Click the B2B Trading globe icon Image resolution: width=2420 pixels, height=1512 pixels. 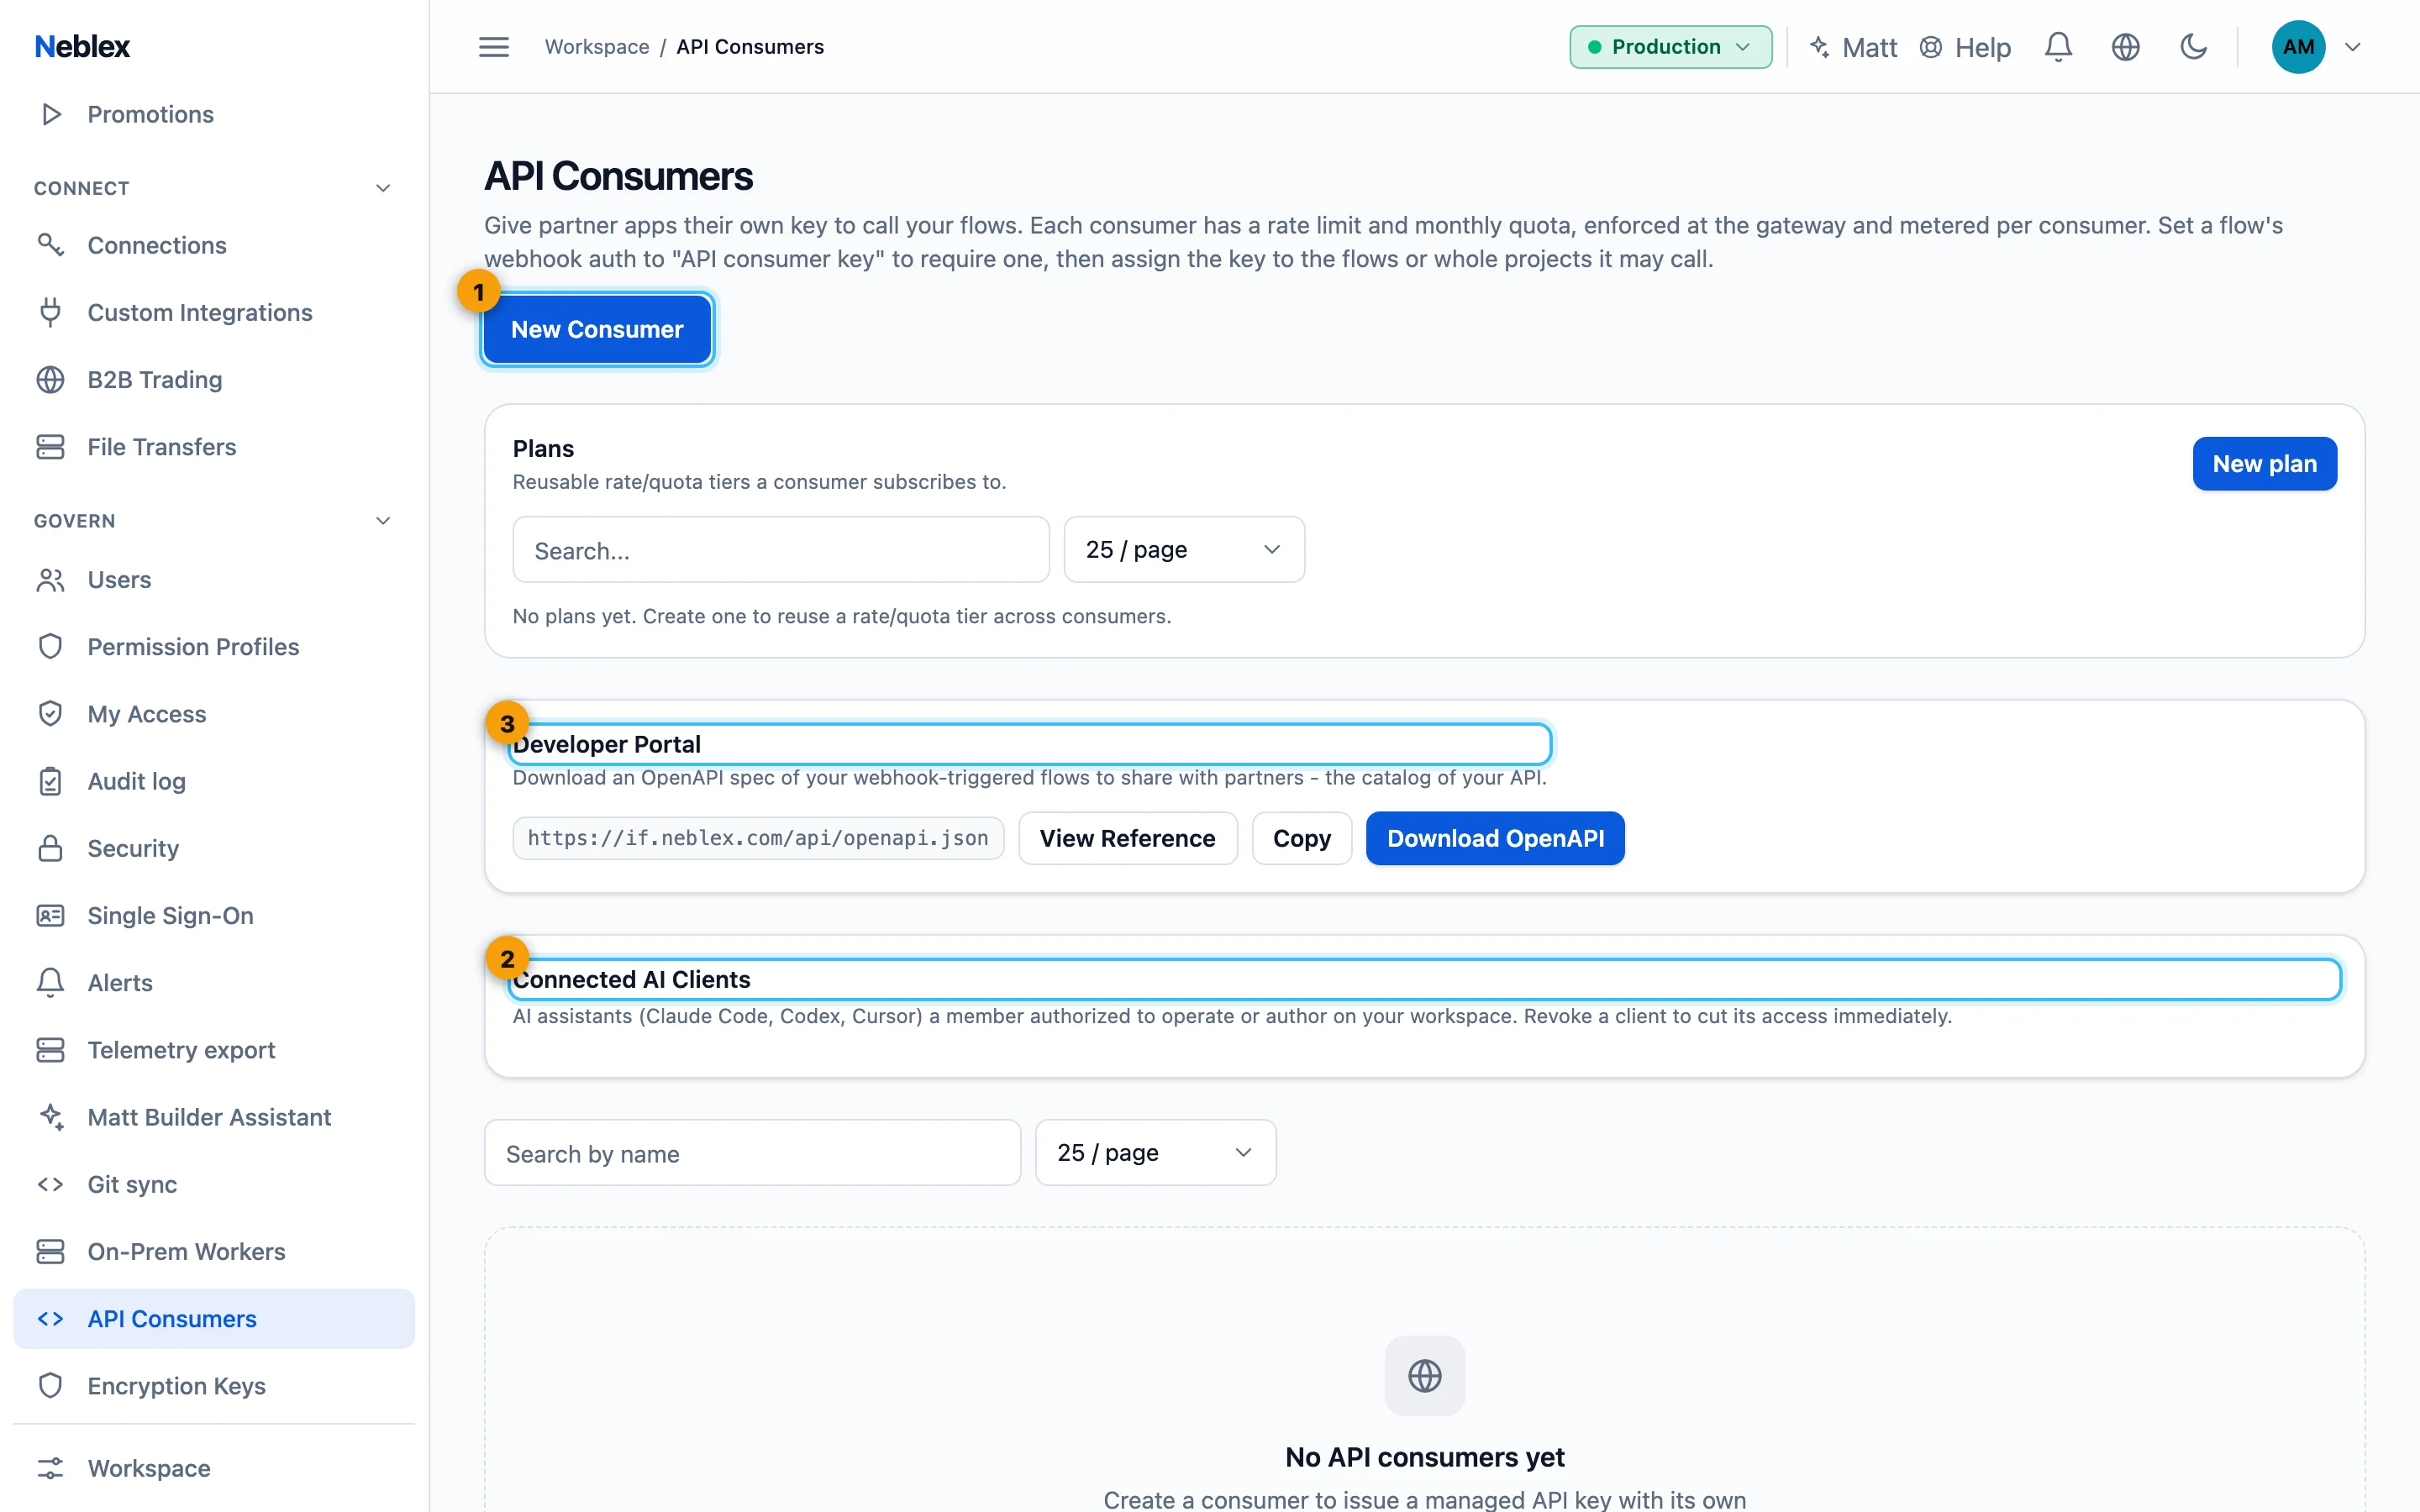(x=51, y=379)
